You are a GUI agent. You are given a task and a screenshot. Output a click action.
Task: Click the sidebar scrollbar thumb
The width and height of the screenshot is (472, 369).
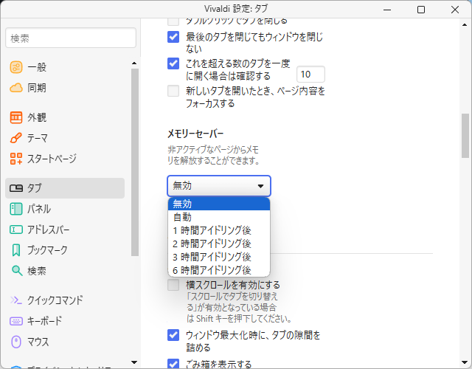[x=135, y=162]
